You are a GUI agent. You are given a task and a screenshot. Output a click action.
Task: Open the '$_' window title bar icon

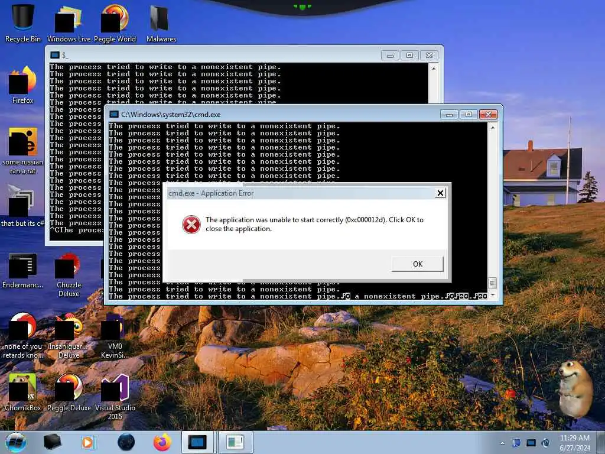pos(55,55)
